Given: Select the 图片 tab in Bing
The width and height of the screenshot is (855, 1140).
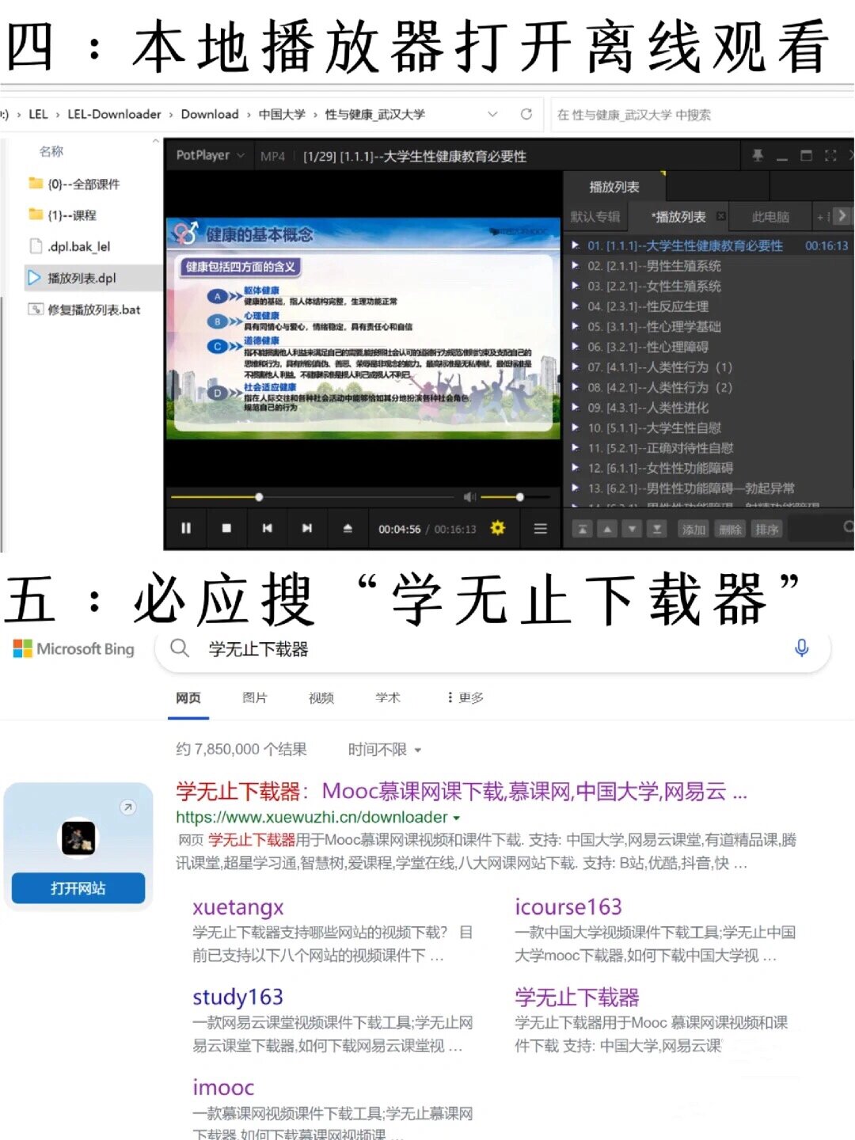Looking at the screenshot, I should click(255, 697).
